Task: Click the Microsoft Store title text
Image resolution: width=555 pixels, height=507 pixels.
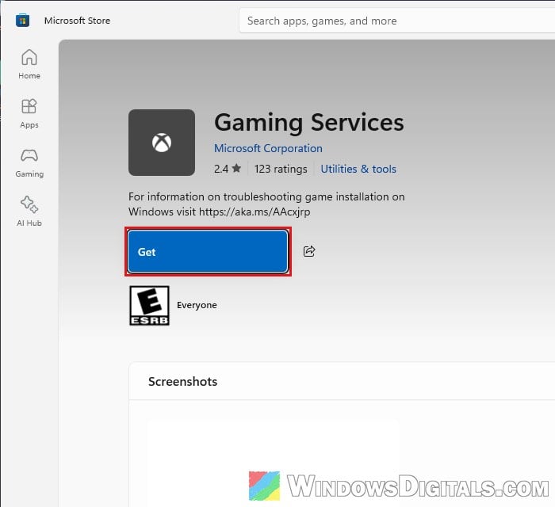Action: tap(77, 21)
